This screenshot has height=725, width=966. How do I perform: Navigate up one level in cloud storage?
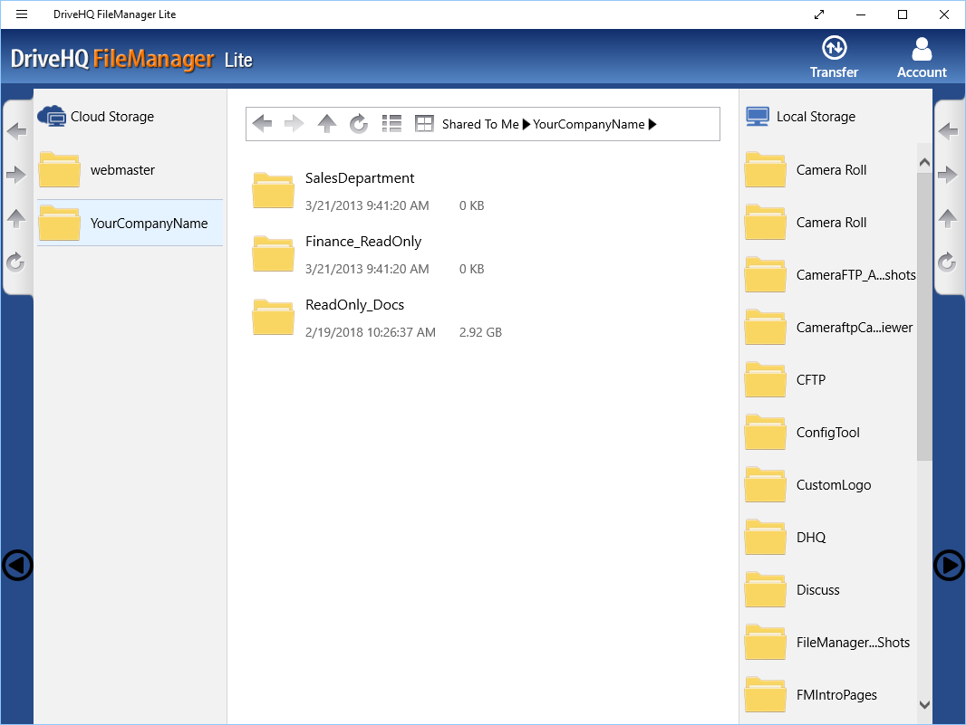326,123
